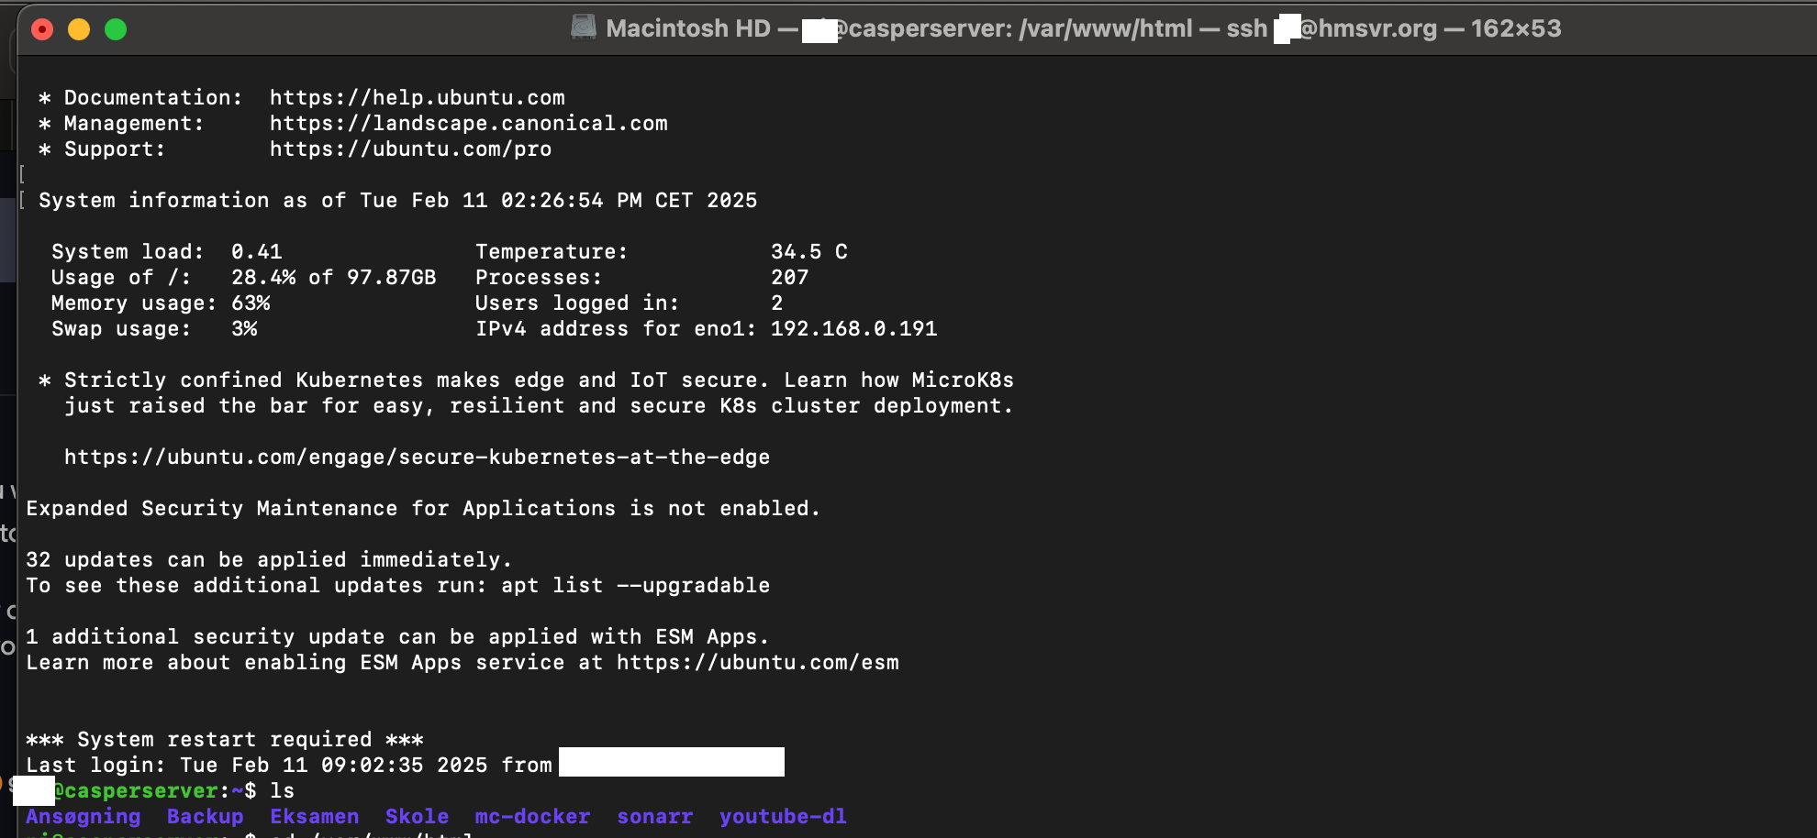1817x838 pixels.
Task: Click the casperserver prompt hostname
Action: pos(141,790)
